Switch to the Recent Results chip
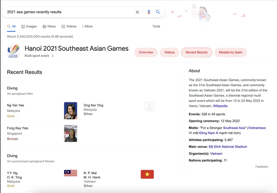The width and height of the screenshot is (277, 193). point(197,52)
